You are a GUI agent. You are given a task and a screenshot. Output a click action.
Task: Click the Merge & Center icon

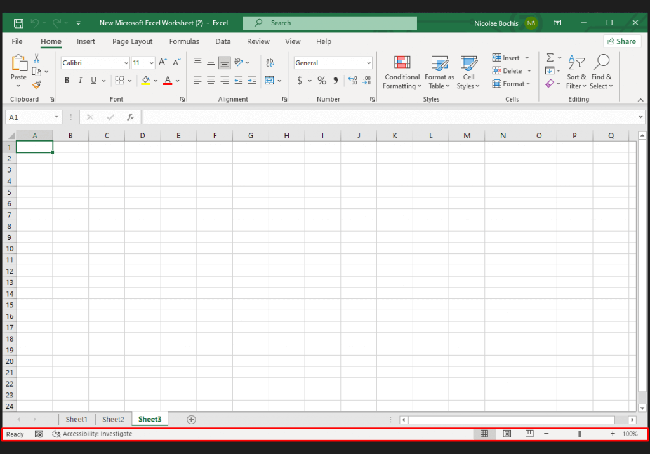[269, 81]
